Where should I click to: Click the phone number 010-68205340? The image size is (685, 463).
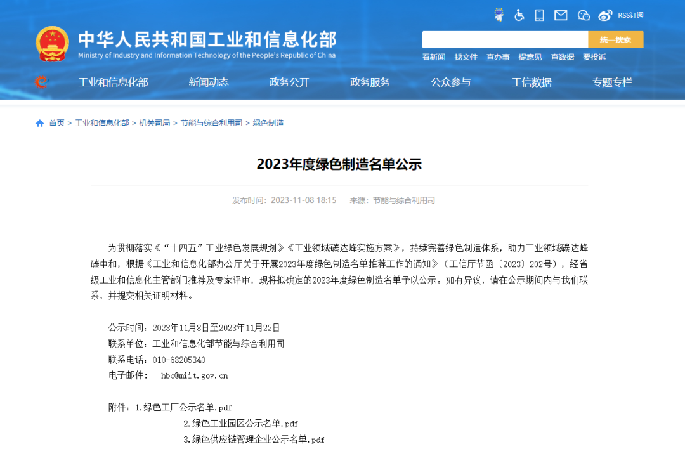(x=179, y=360)
